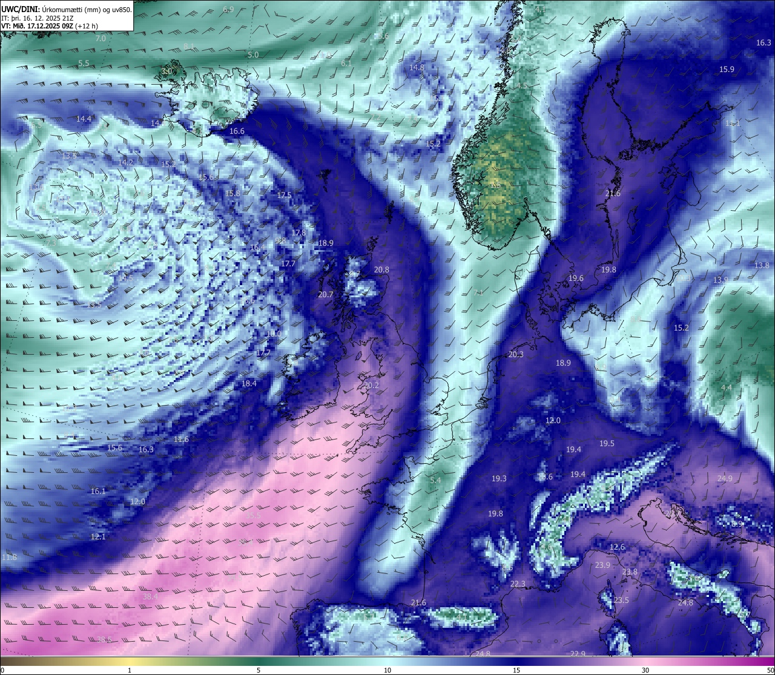Click the 13.9 value label

tap(721, 280)
